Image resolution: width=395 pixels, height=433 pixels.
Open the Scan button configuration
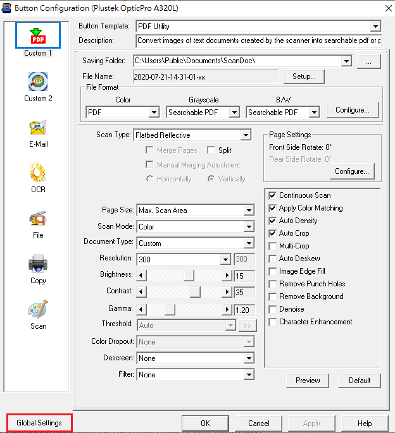click(x=38, y=310)
